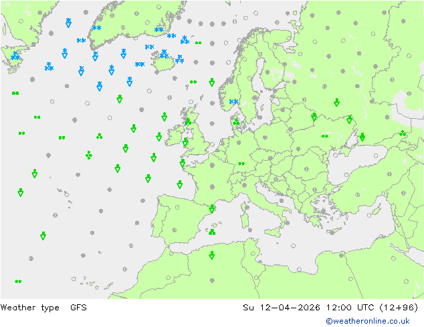Click the open circle over western Black Sea
Image resolution: width=424 pixels, height=327 pixels.
(x=336, y=155)
